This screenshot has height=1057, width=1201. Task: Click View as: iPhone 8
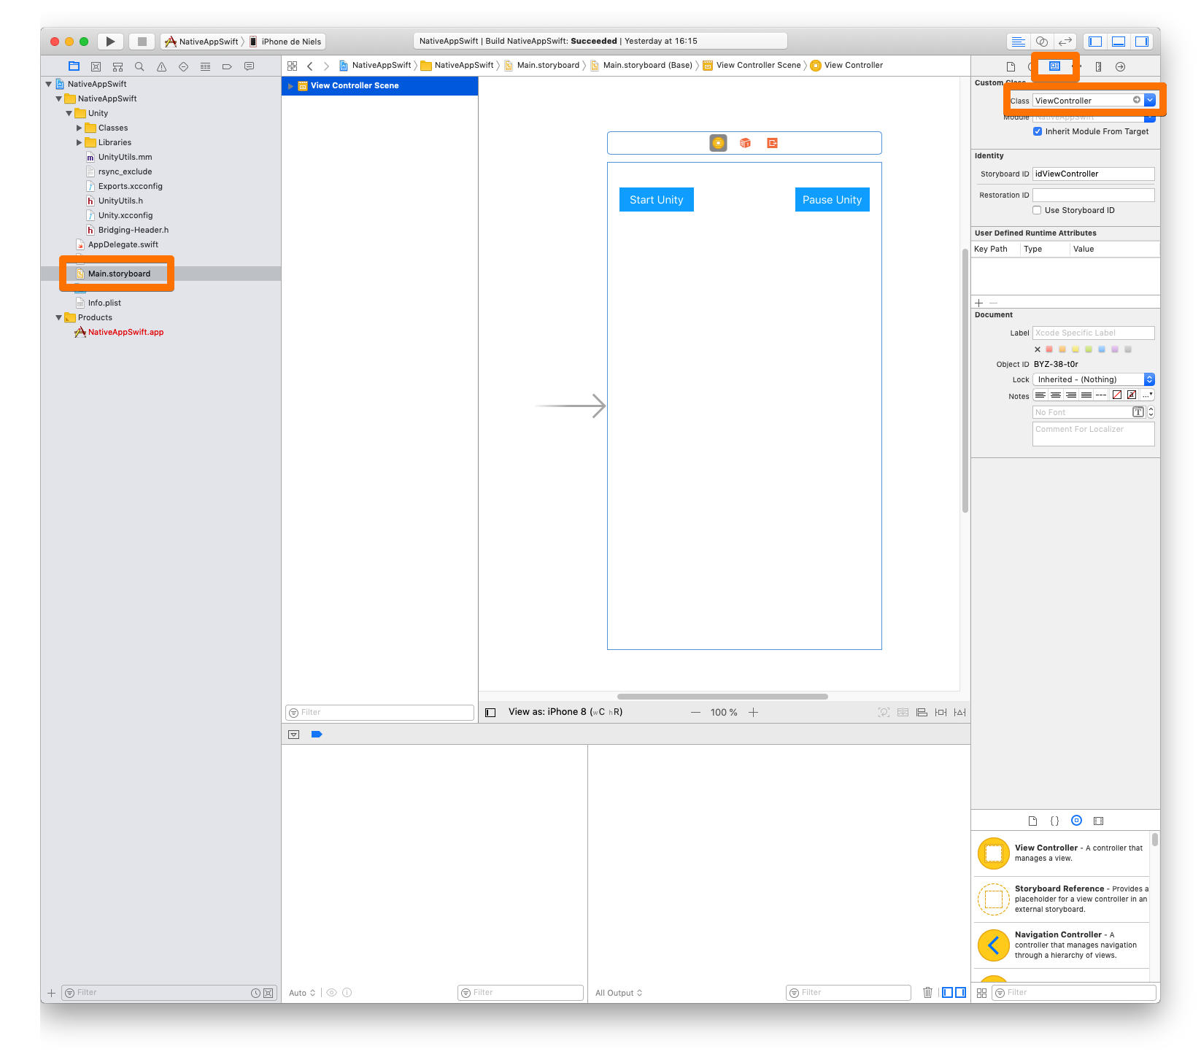pos(565,712)
